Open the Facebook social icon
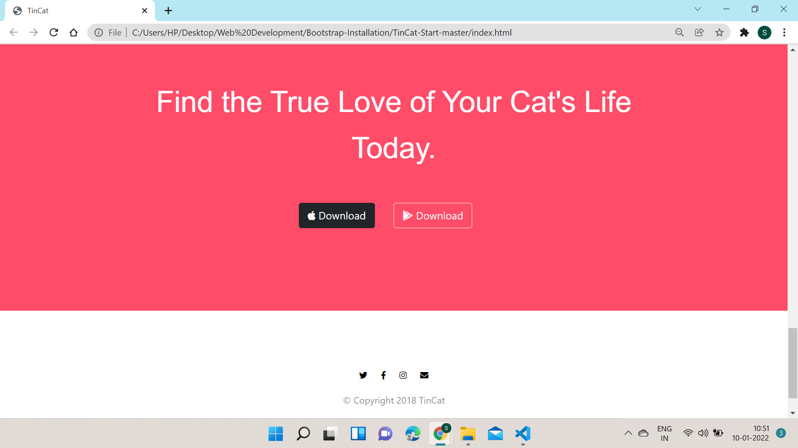 384,375
